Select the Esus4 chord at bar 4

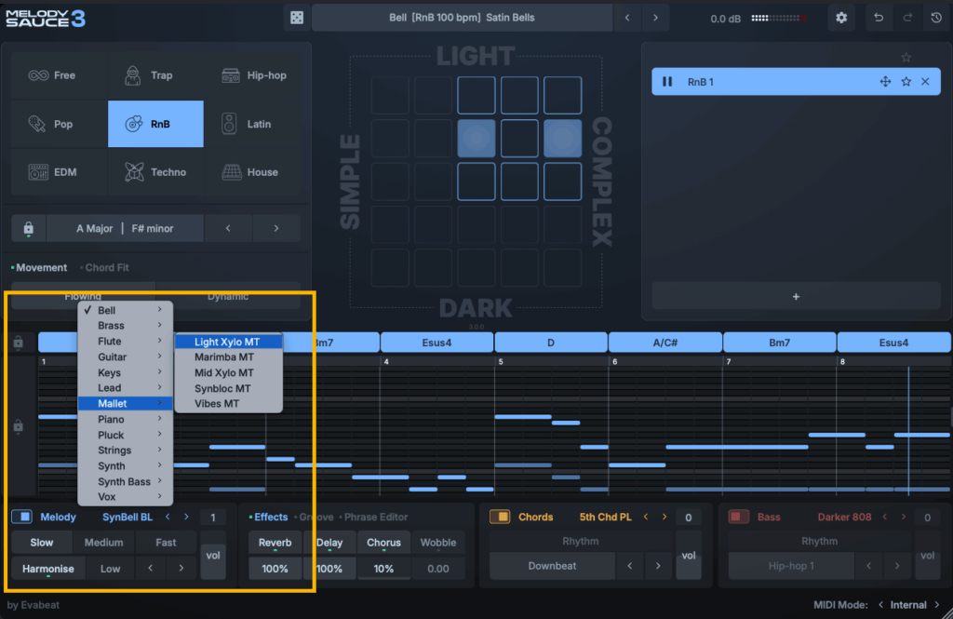pyautogui.click(x=436, y=343)
